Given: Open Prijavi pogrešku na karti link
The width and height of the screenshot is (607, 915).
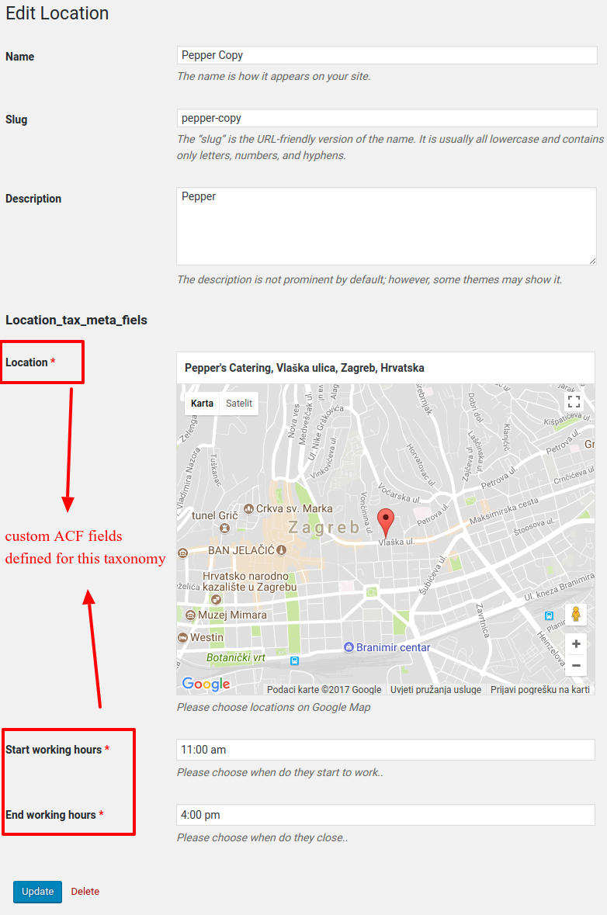Looking at the screenshot, I should point(540,690).
